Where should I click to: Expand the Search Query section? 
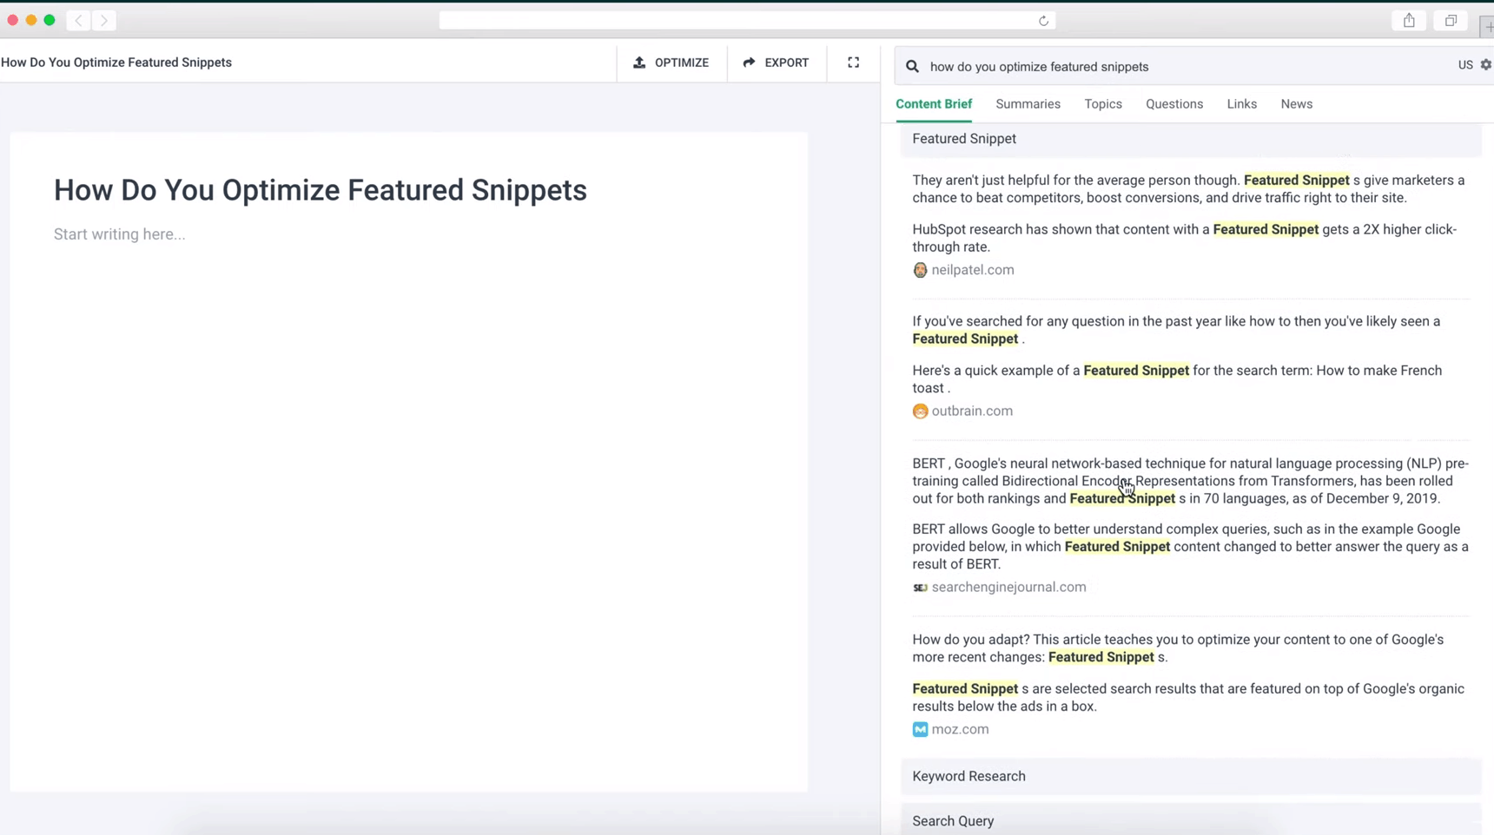(1191, 820)
